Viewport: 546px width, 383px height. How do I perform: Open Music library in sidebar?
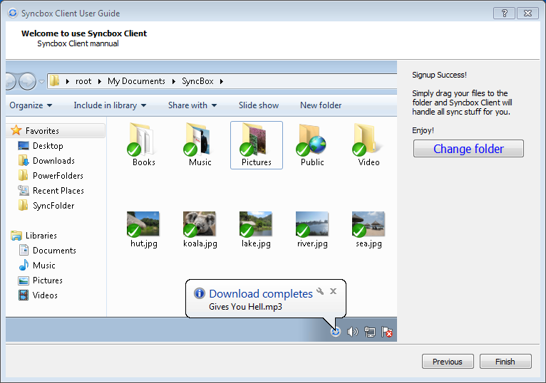click(x=37, y=266)
